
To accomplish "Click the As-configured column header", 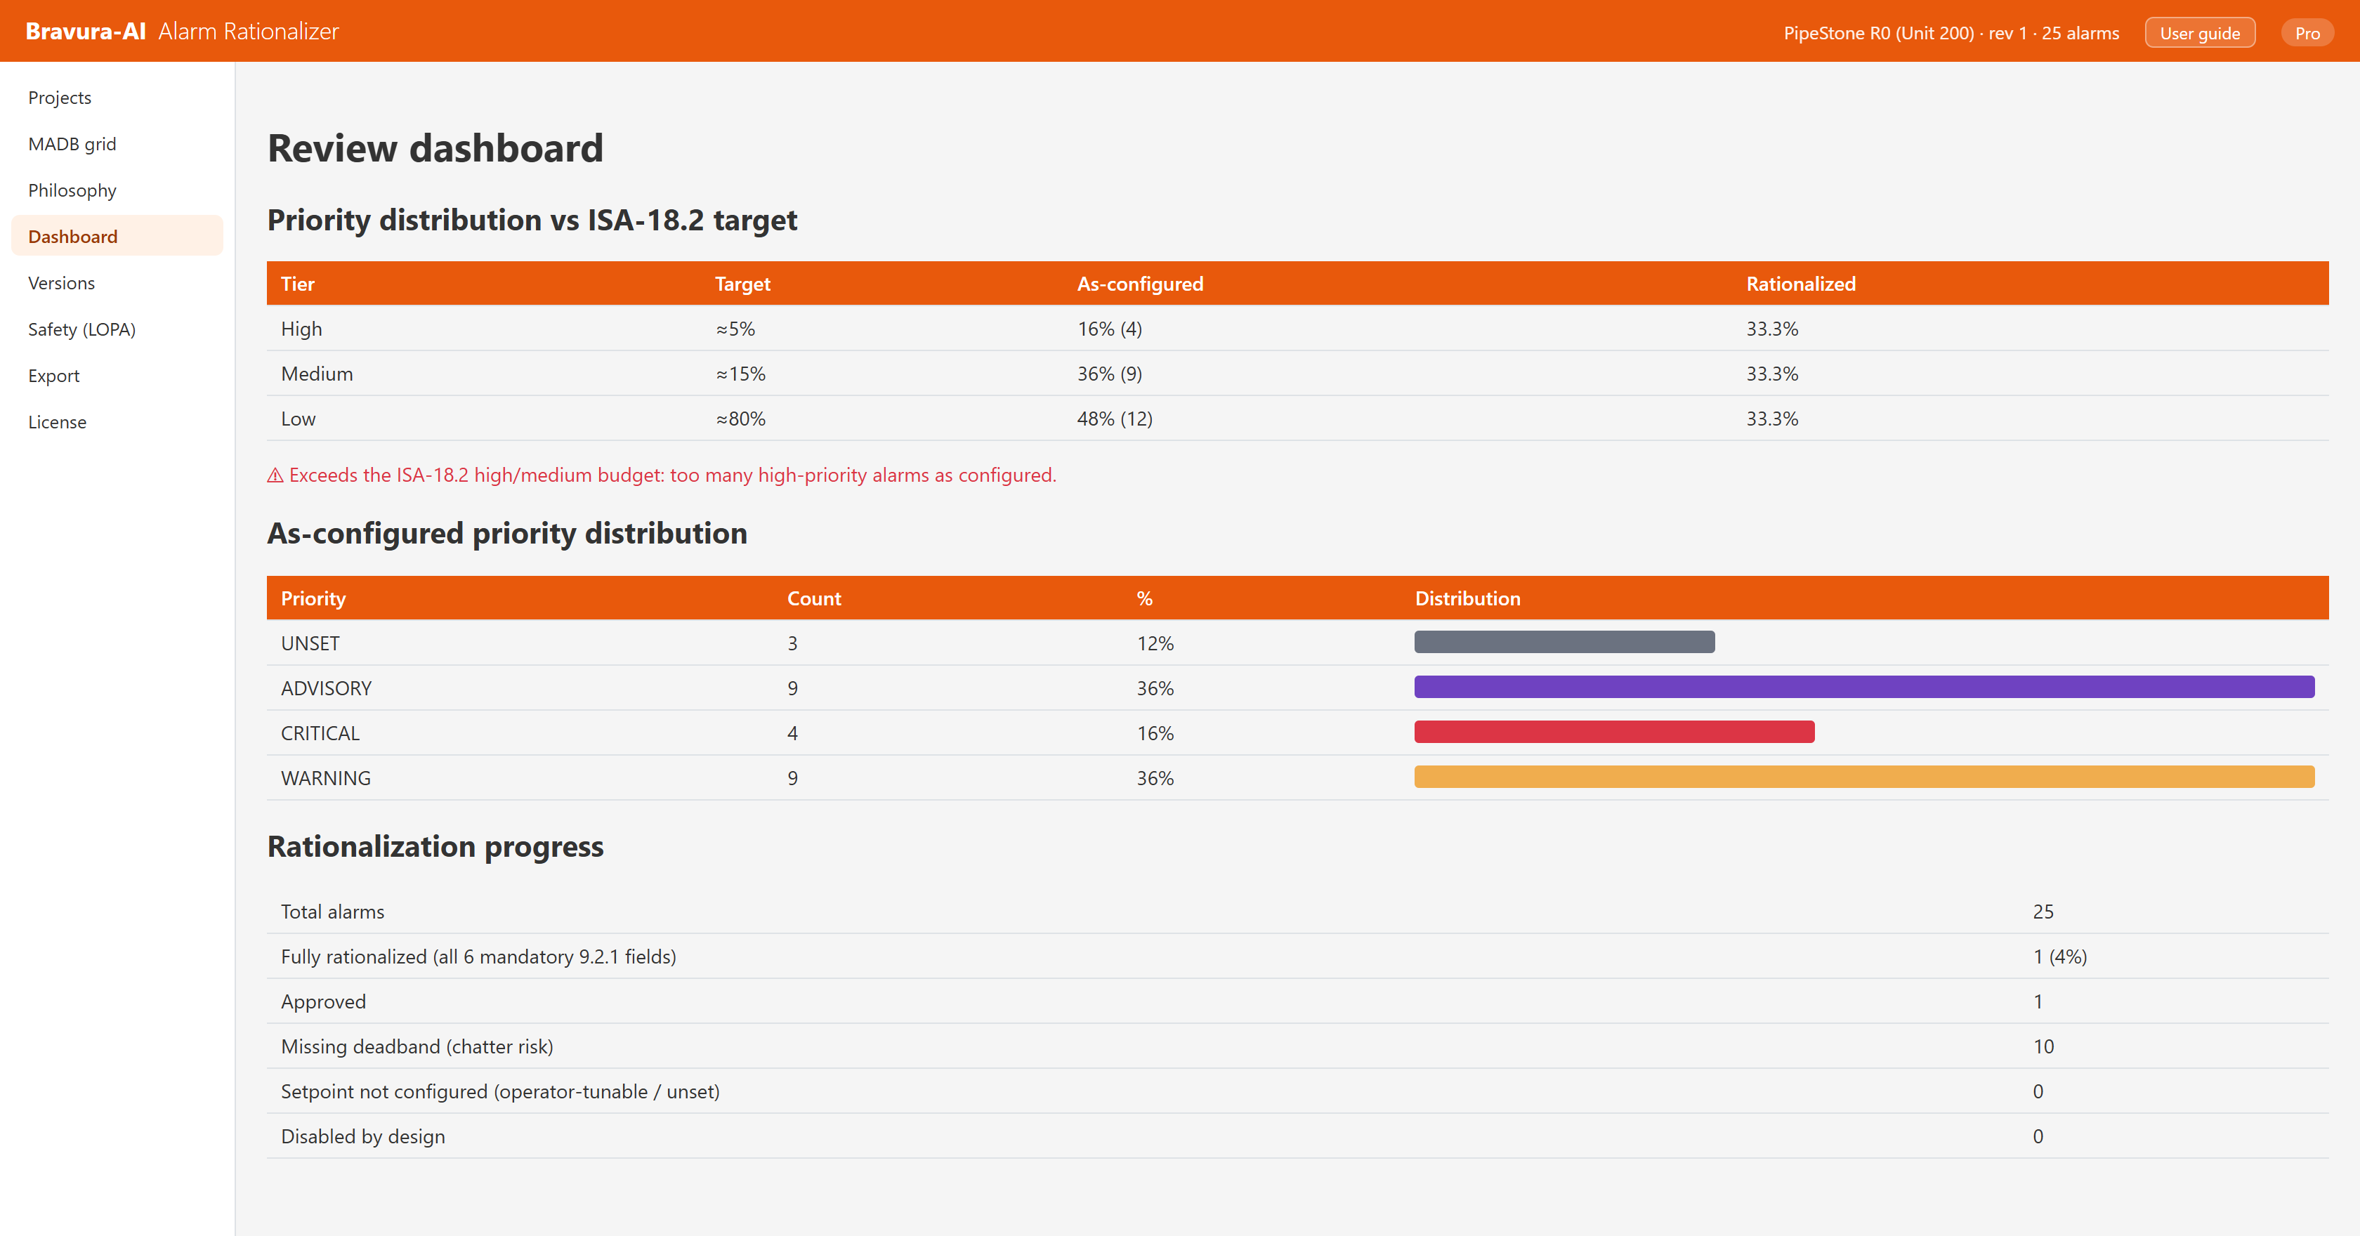I will click(1140, 284).
